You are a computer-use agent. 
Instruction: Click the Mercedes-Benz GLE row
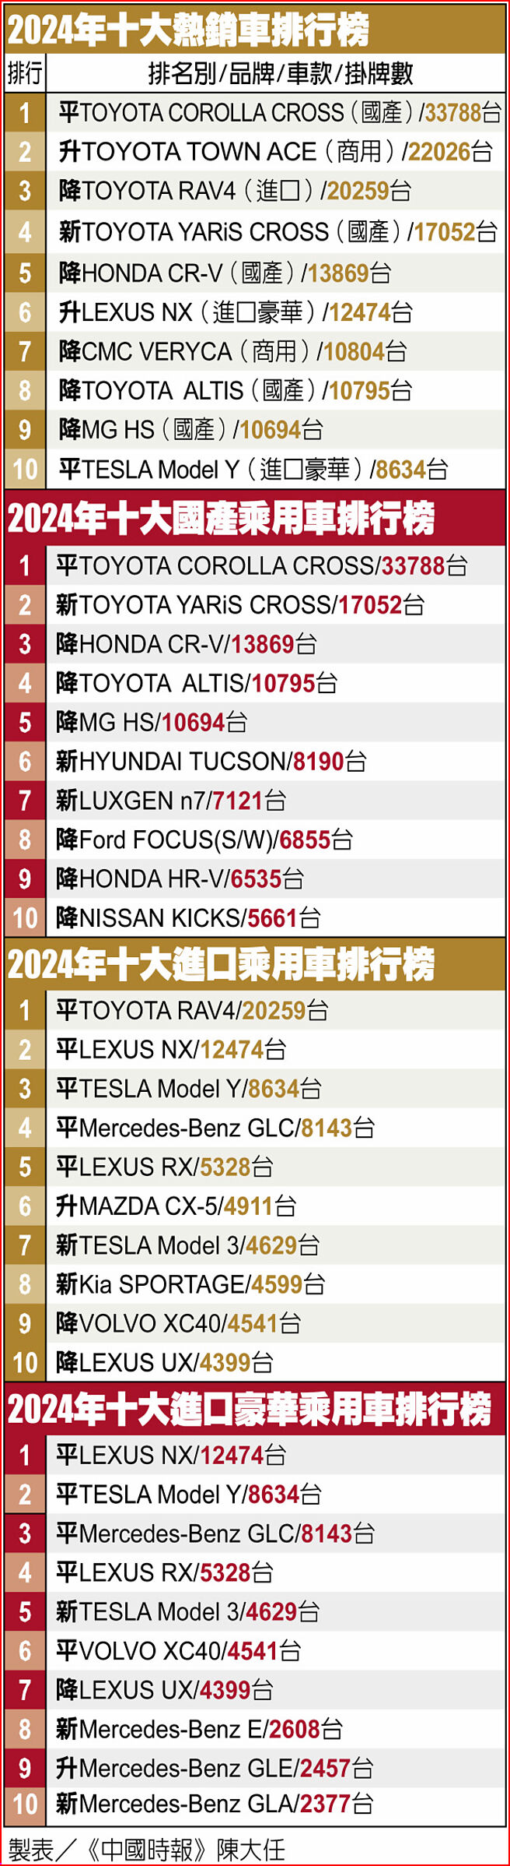pyautogui.click(x=215, y=1768)
